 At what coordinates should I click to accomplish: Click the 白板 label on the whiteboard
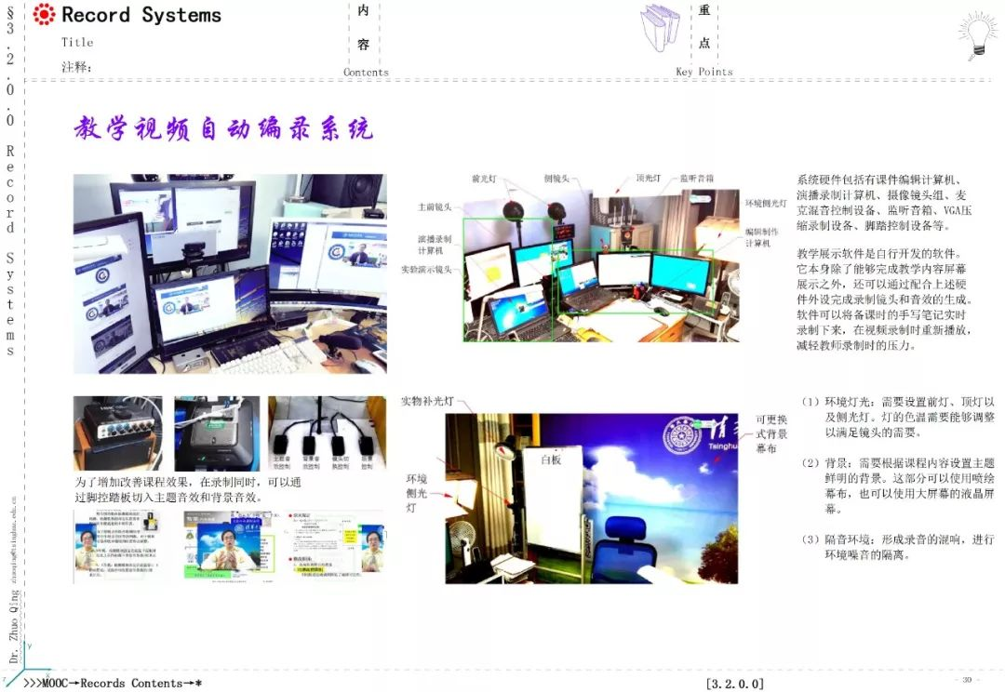(x=551, y=459)
